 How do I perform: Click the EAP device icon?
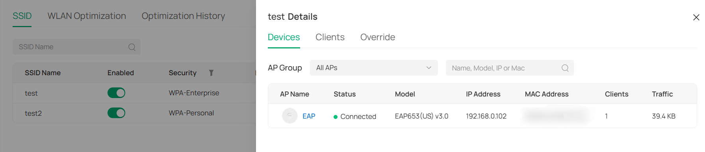(x=289, y=116)
